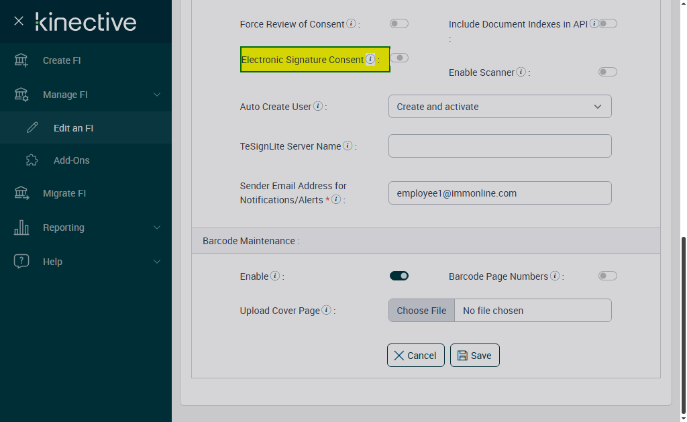Image resolution: width=687 pixels, height=422 pixels.
Task: Click the Manage FI bank gear icon
Action: (x=21, y=95)
